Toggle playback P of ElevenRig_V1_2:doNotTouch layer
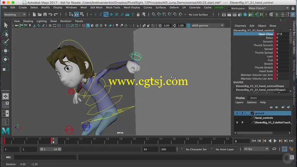This screenshot has height=167, width=297. (242, 122)
